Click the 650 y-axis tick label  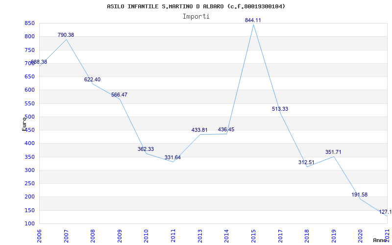[x=29, y=77]
